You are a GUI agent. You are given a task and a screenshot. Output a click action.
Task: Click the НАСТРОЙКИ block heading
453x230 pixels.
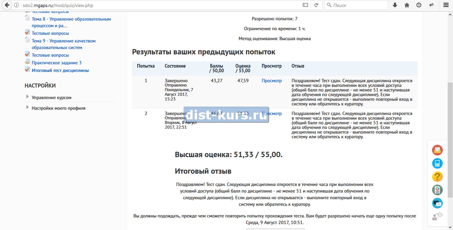(x=40, y=86)
